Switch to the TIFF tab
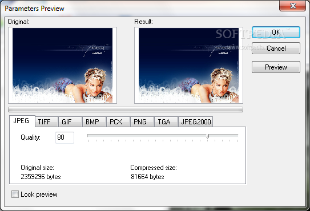Viewport: 310px width, 211px height. [x=46, y=121]
